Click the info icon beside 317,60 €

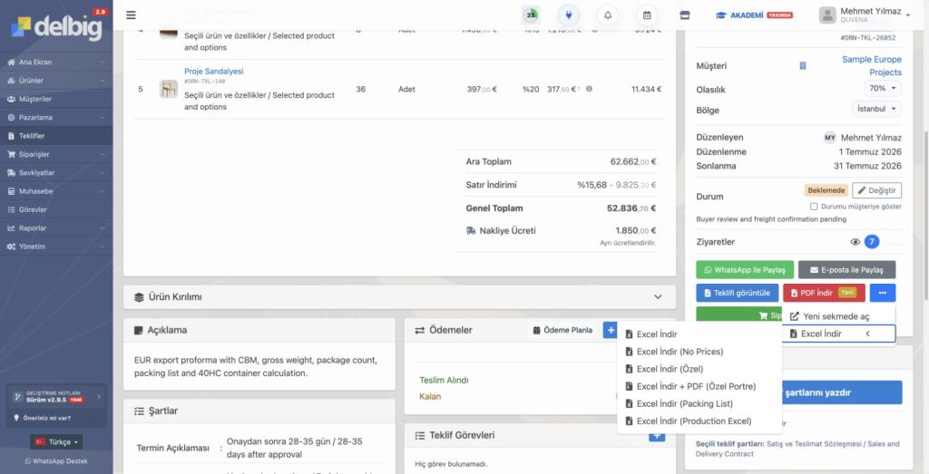[x=589, y=89]
